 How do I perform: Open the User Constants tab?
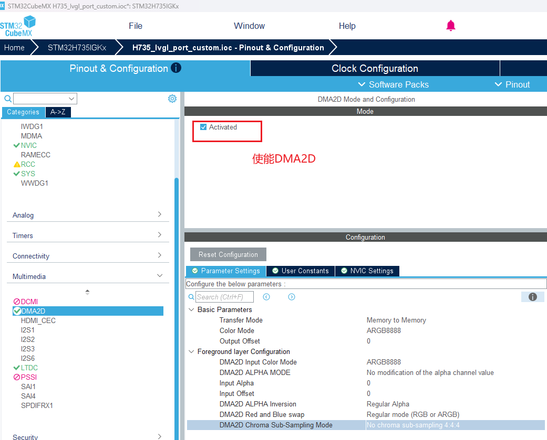(301, 271)
